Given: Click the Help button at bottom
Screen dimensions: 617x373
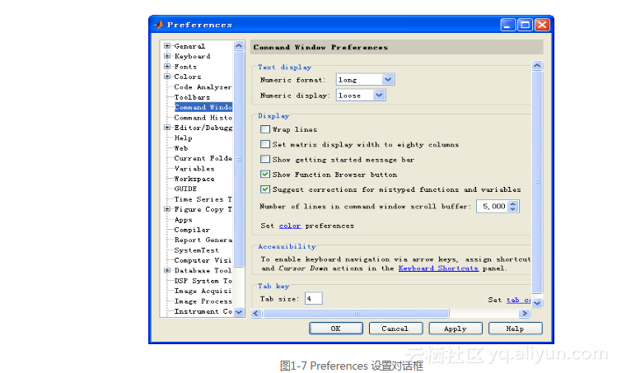Looking at the screenshot, I should pos(515,329).
